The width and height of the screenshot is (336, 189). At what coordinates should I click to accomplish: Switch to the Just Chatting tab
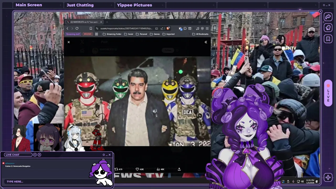point(80,5)
